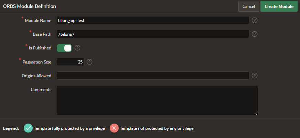This screenshot has width=300, height=138.
Task: Click the green checkmark legend icon
Action: [28, 128]
